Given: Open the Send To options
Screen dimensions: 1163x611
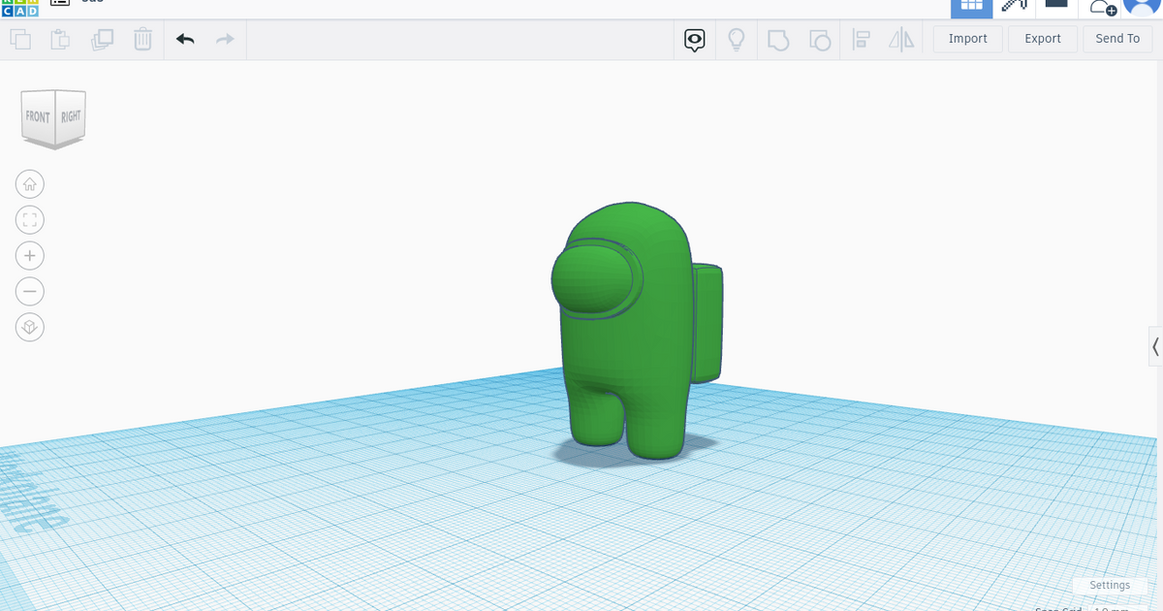Looking at the screenshot, I should click(x=1116, y=39).
